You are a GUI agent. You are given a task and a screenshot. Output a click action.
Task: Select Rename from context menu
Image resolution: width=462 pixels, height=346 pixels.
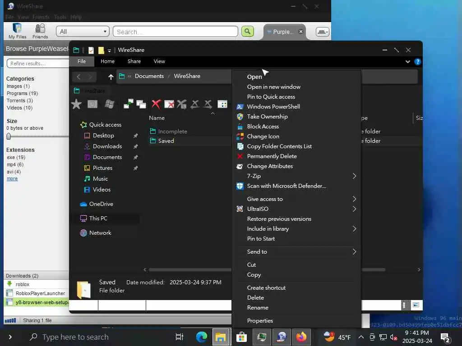pyautogui.click(x=258, y=307)
